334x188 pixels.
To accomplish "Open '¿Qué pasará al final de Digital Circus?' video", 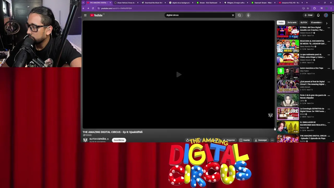I will pyautogui.click(x=313, y=83).
